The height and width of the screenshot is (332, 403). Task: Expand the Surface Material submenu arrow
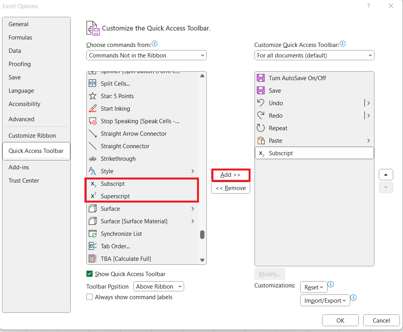193,221
